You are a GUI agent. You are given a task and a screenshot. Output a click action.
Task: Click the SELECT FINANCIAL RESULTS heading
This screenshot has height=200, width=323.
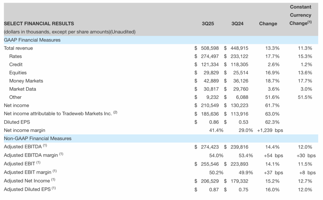pyautogui.click(x=39, y=24)
